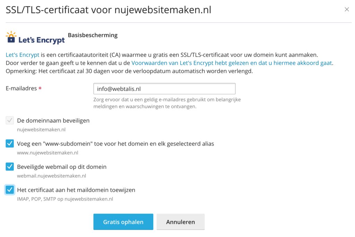
Task: Click the dialog title text
Action: click(x=108, y=9)
